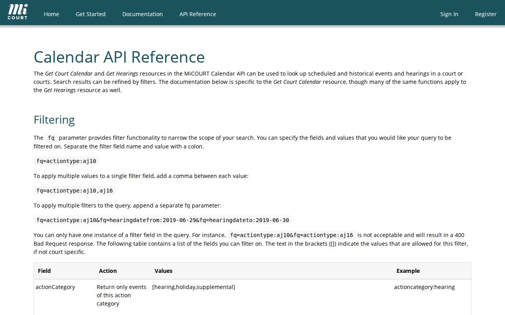Click code snippet fq=actiontype:aj10
Screen dimensions: 505x315
66,161
